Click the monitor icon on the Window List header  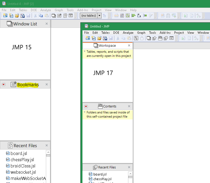click(x=10, y=24)
